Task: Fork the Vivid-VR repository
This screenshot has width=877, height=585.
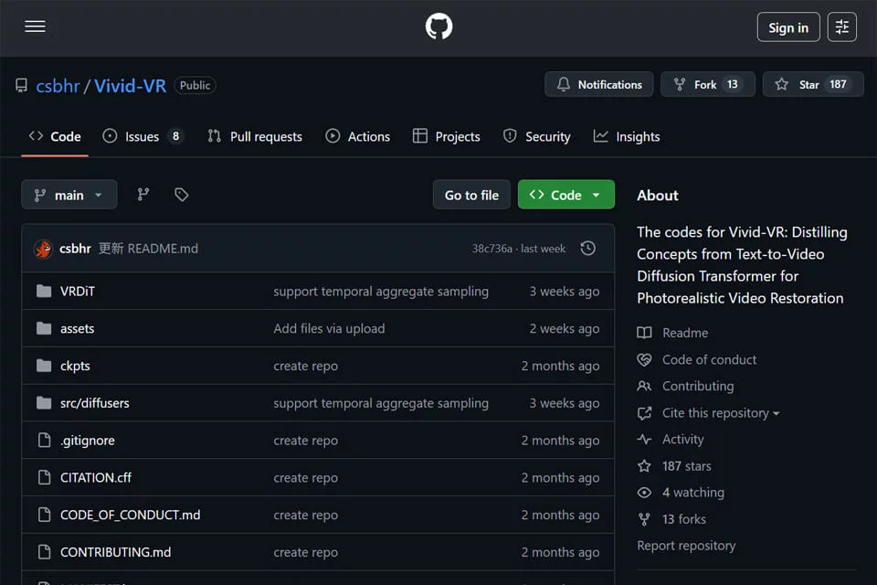Action: pos(707,84)
